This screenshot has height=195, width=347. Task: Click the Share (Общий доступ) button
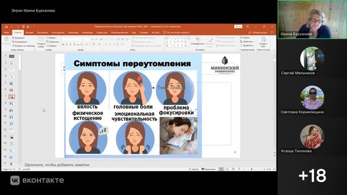(x=258, y=32)
